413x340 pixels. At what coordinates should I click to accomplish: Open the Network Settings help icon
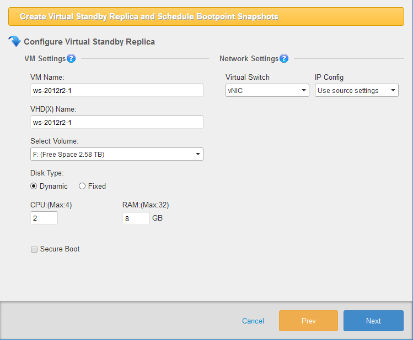[284, 58]
